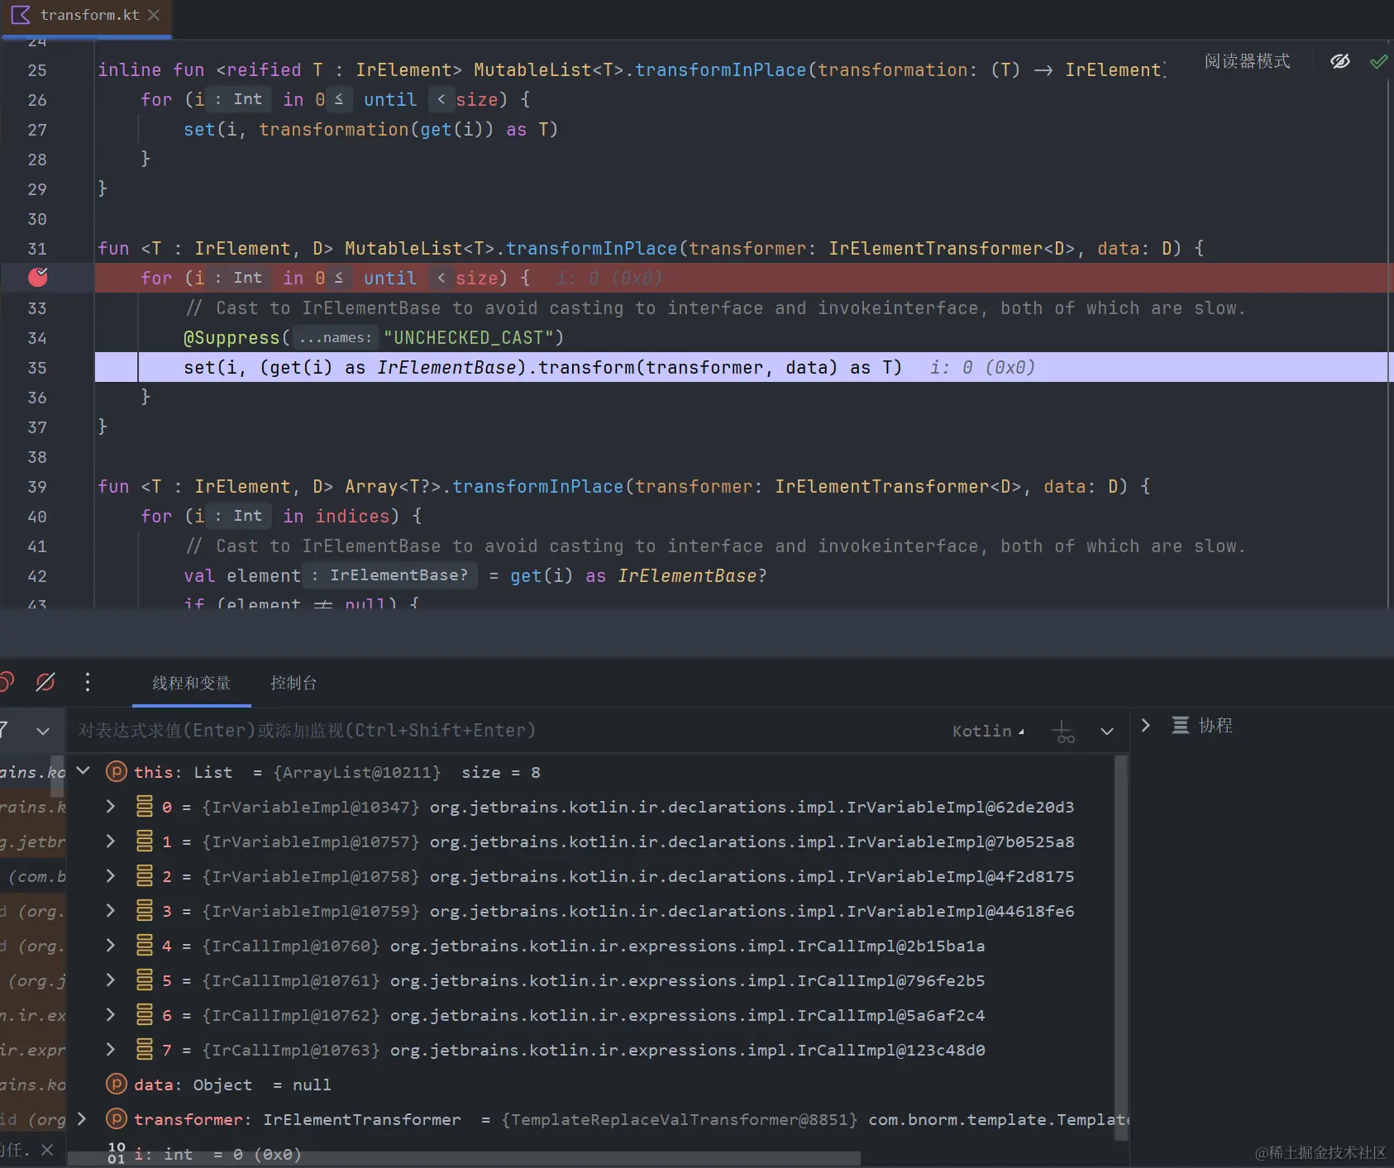Select the transform.kt editor tab

[86, 17]
